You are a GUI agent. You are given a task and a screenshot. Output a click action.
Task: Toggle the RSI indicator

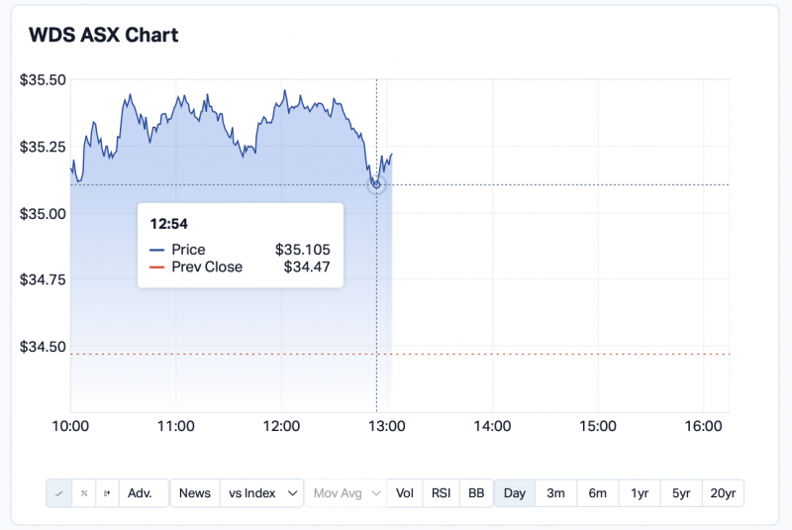coord(441,493)
